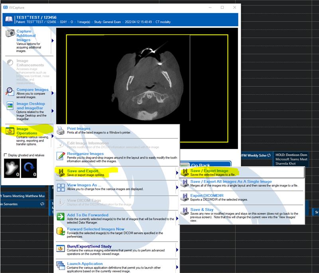319x273 pixels.
Task: Click the Launch Application windows icon
Action: 61,266
